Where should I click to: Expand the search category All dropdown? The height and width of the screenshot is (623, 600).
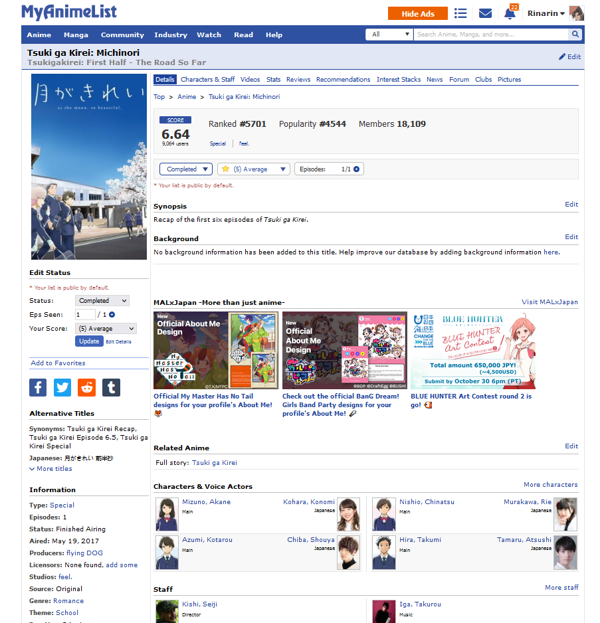389,35
